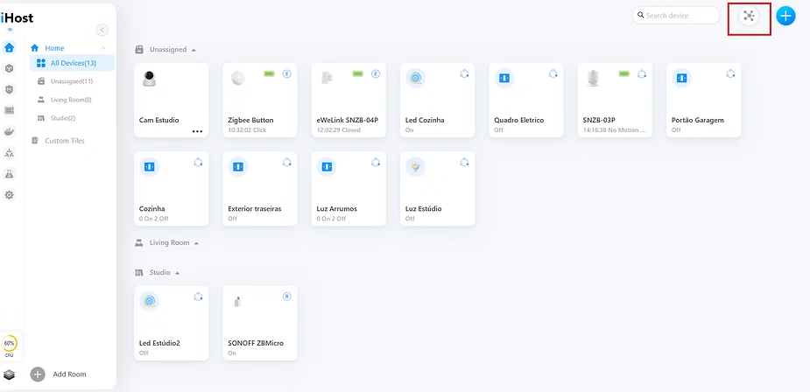Toggle the Luz Estúdio light bulb
This screenshot has width=810, height=392.
pyautogui.click(x=416, y=166)
